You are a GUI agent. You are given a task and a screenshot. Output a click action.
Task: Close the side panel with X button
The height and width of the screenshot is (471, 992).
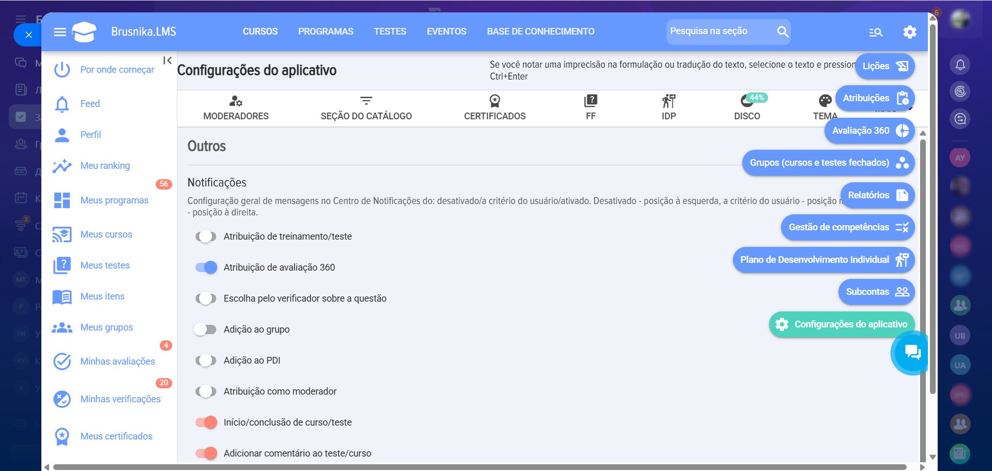29,35
